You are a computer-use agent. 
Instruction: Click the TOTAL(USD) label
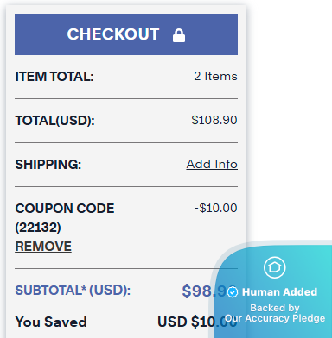tap(54, 121)
